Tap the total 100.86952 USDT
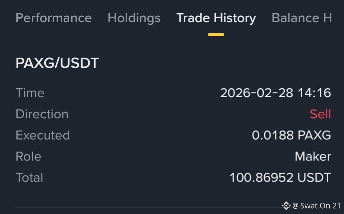Image resolution: width=344 pixels, height=214 pixels. (280, 177)
